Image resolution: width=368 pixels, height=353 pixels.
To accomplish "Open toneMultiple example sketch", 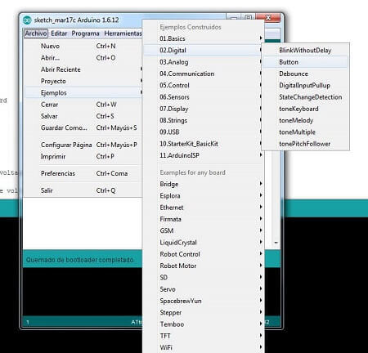I will (305, 132).
